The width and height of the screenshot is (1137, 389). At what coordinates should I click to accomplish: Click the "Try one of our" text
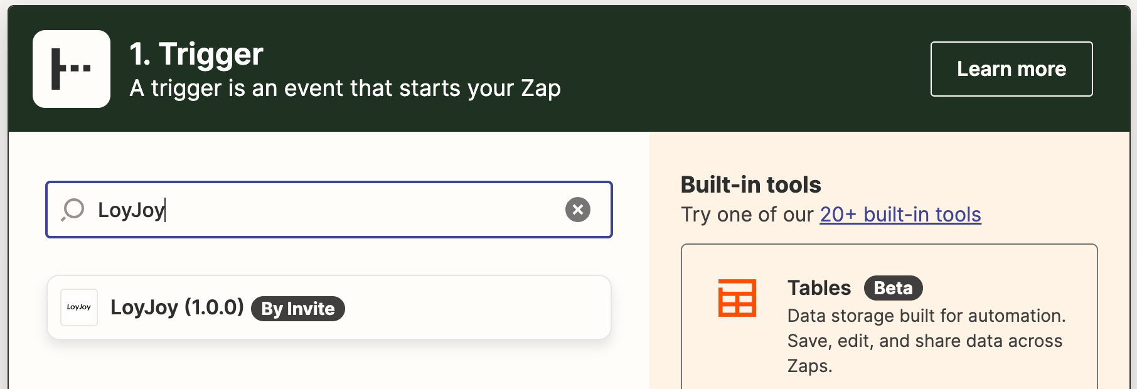[747, 215]
